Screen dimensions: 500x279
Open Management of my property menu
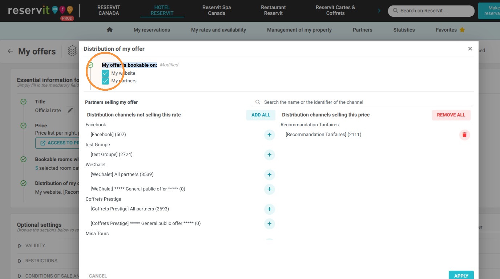pos(299,30)
